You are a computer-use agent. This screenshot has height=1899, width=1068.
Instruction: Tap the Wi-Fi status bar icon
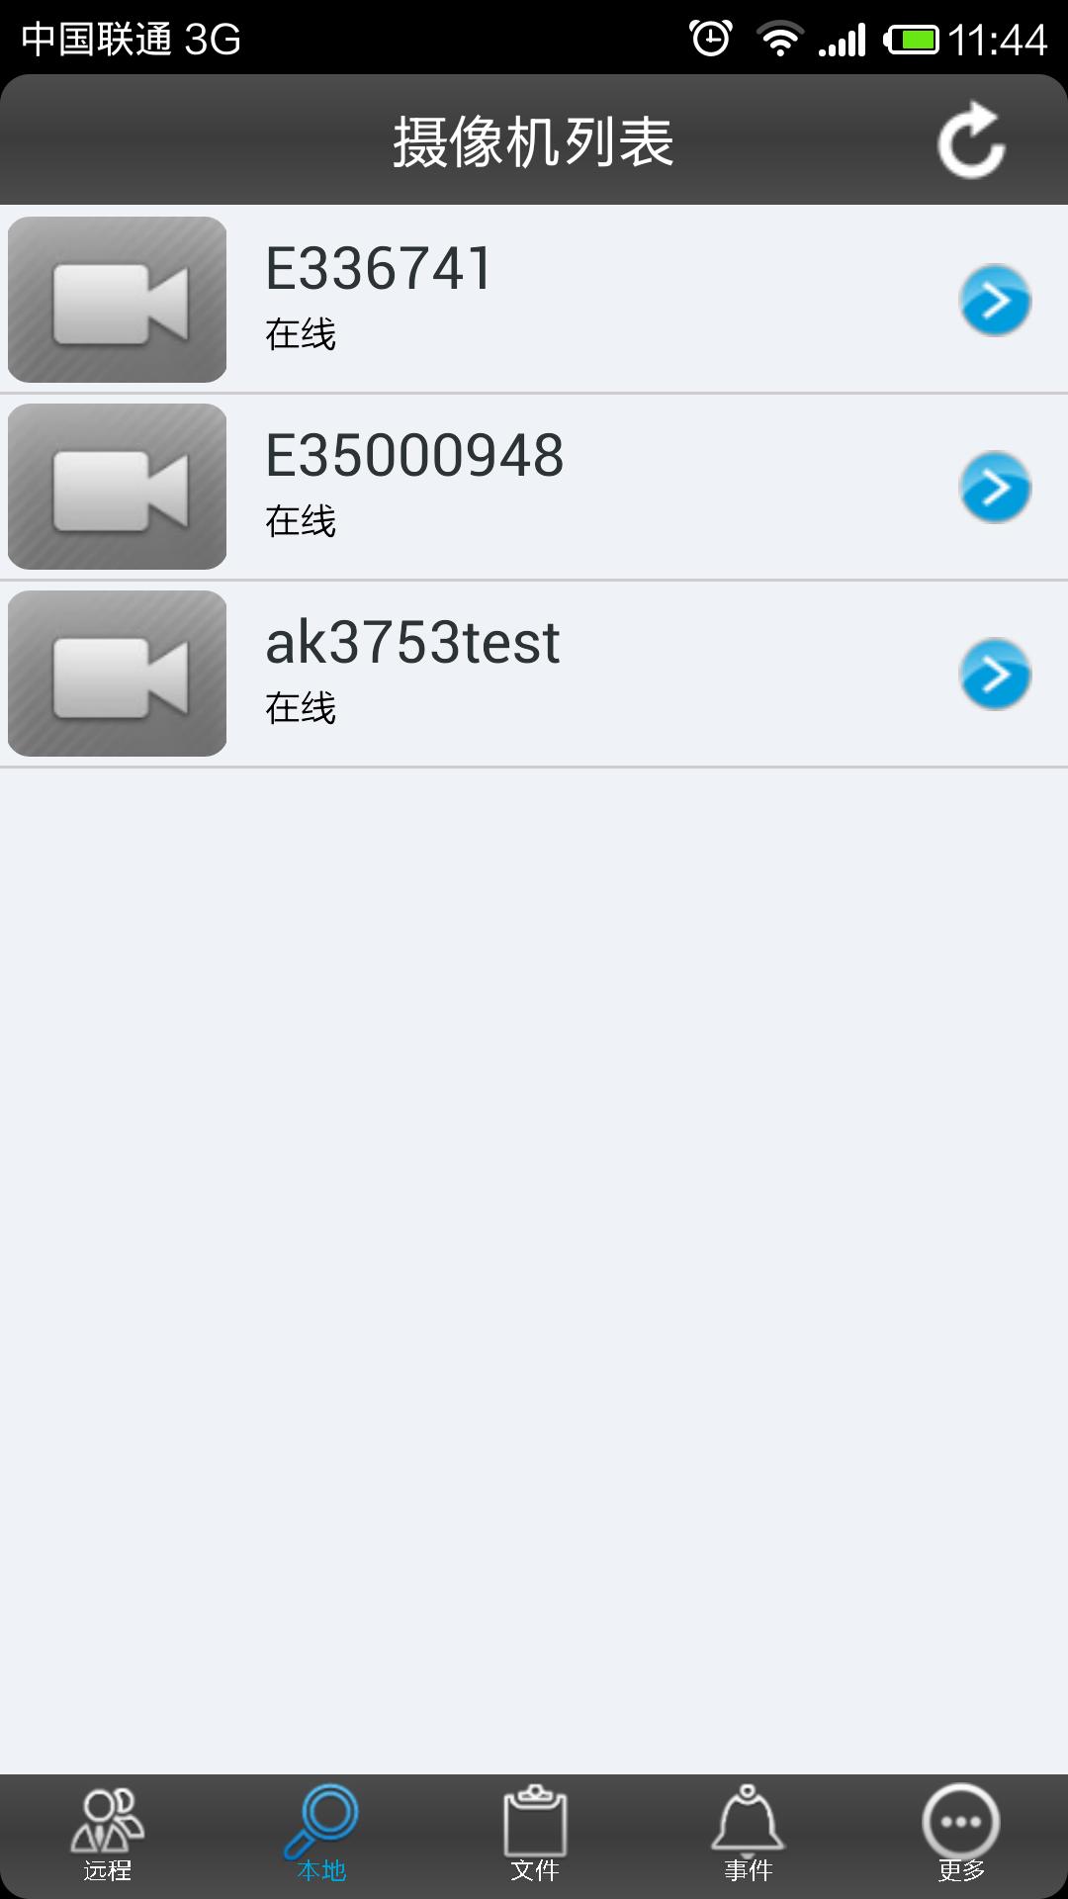click(x=779, y=40)
